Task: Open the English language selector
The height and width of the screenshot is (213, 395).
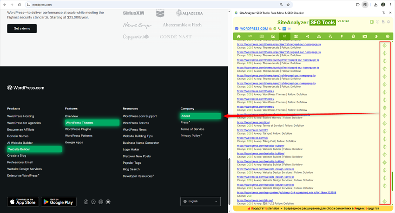Action: pyautogui.click(x=201, y=201)
